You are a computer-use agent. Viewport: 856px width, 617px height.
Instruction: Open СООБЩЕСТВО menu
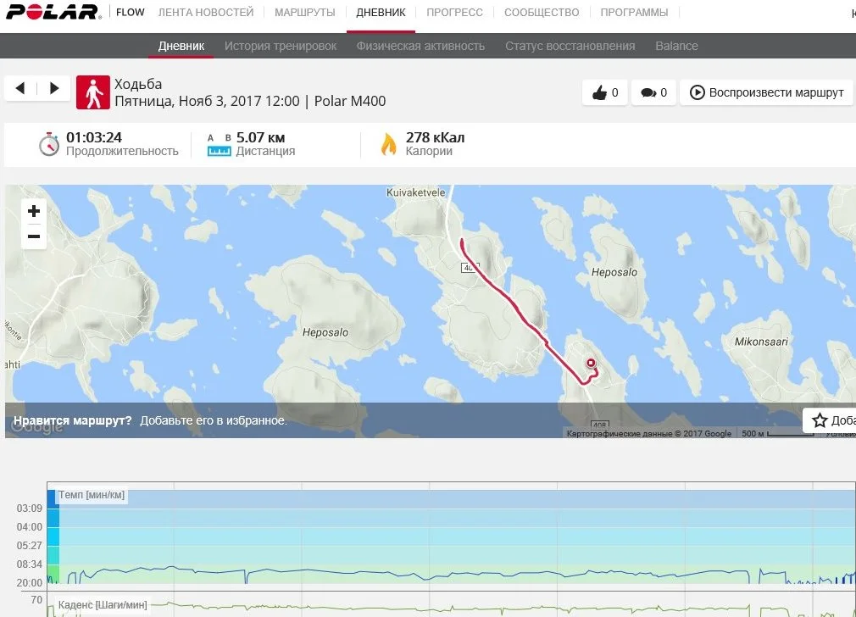click(542, 12)
